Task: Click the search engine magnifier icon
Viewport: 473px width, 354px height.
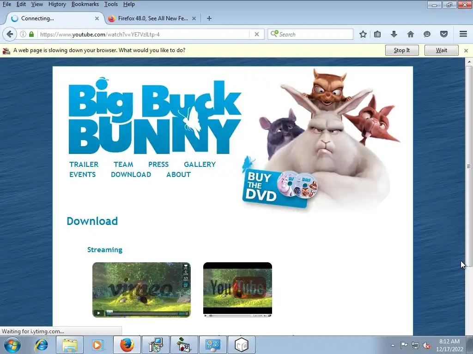Action: point(274,34)
